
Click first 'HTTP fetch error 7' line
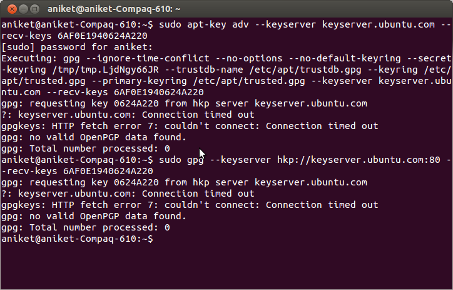pyautogui.click(x=190, y=126)
